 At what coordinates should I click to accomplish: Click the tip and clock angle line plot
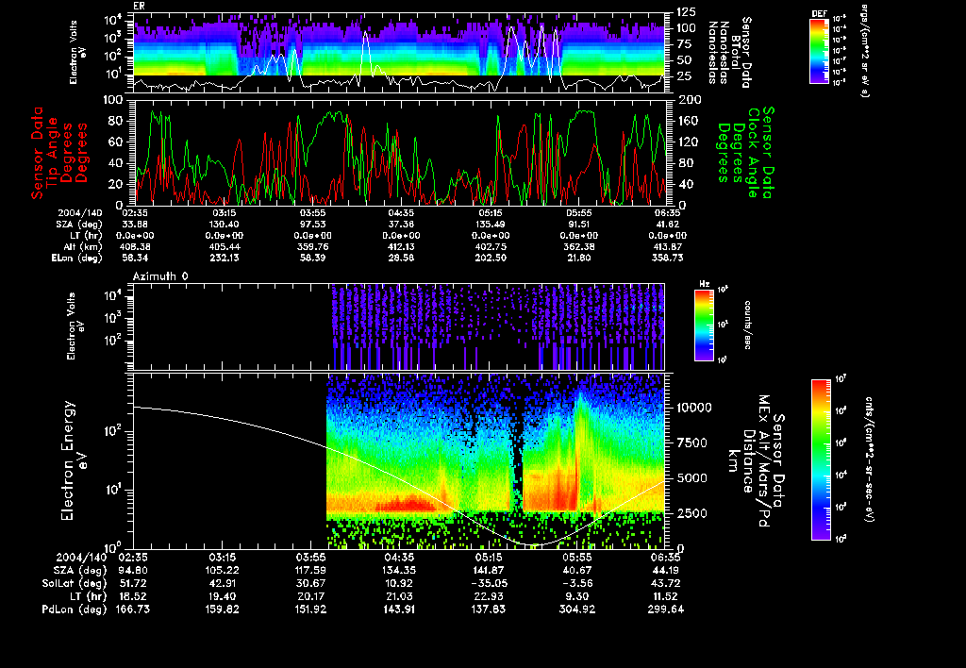click(x=400, y=152)
